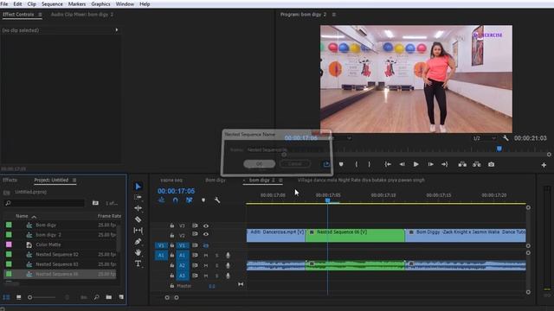
Task: Toggle Snap in timeline
Action: click(x=175, y=200)
